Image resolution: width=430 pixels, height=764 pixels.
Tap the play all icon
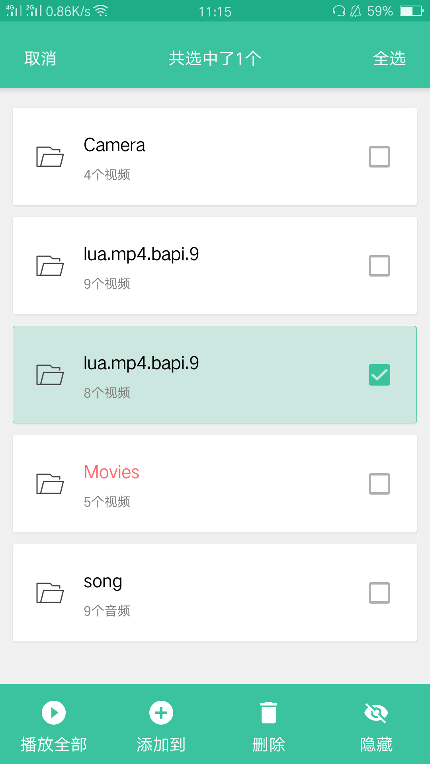(x=54, y=712)
